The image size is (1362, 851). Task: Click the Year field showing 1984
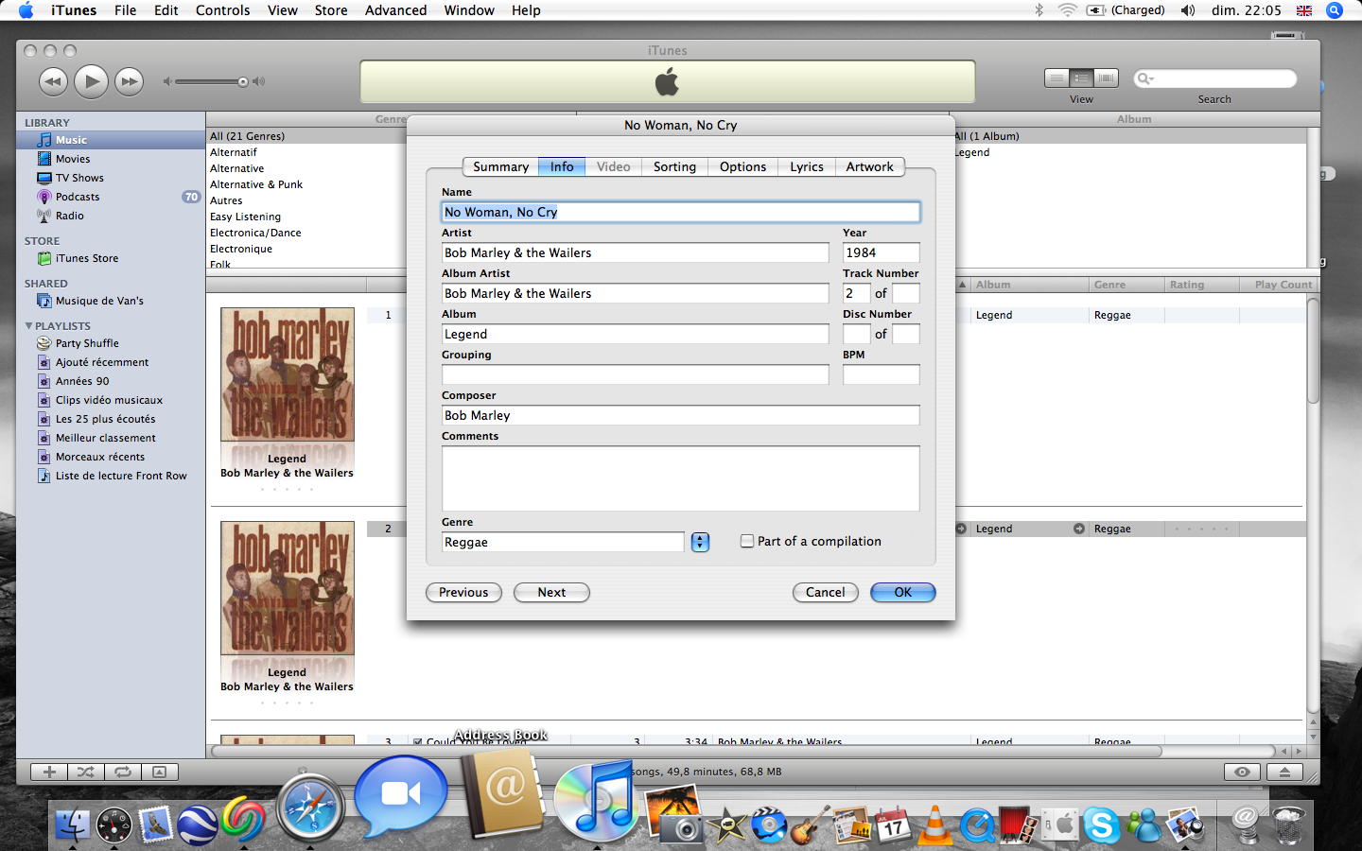tap(881, 252)
